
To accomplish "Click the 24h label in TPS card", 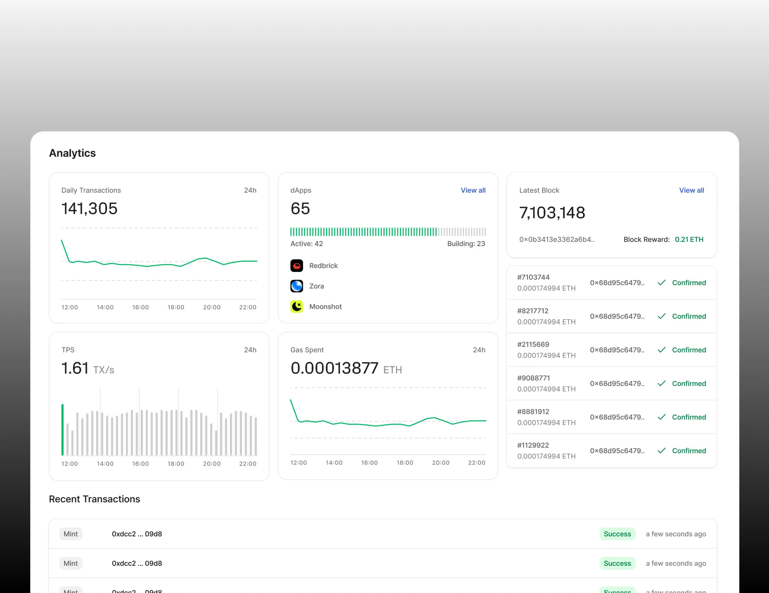I will click(x=250, y=350).
